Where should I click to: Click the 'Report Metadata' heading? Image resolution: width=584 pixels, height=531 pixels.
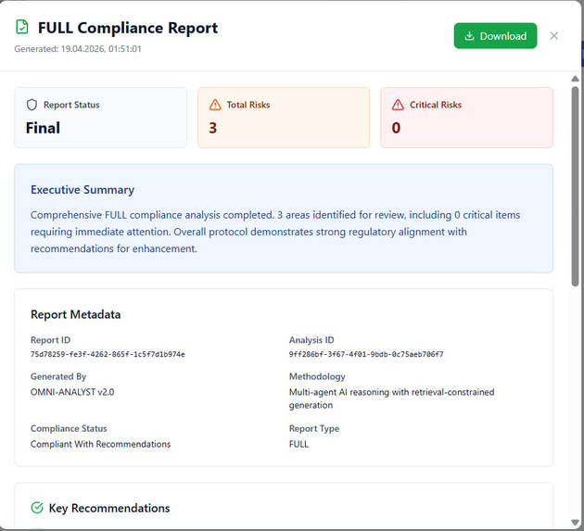click(76, 314)
